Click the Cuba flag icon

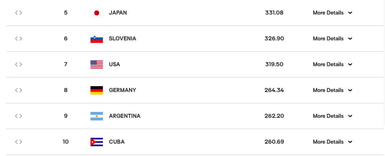tap(97, 142)
